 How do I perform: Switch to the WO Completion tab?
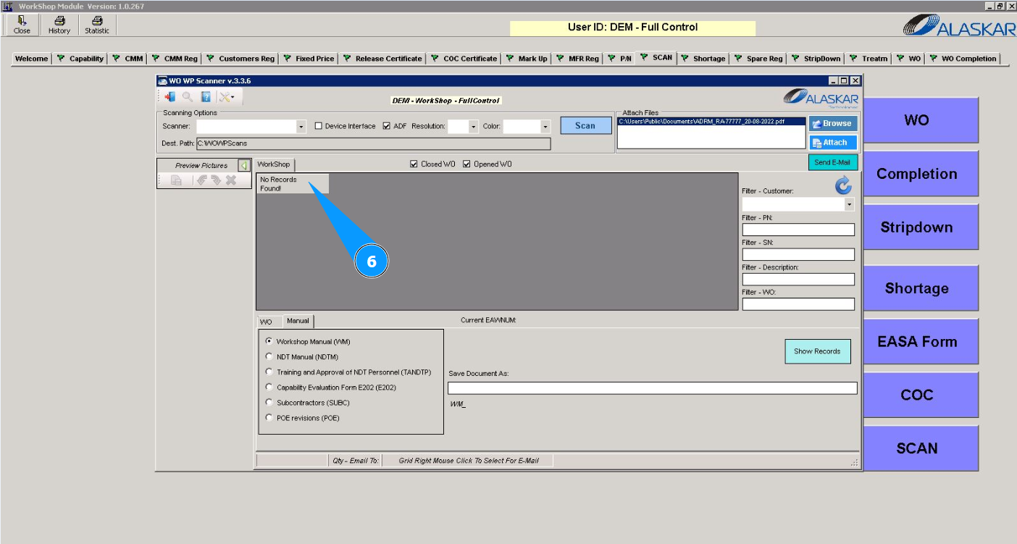pyautogui.click(x=963, y=59)
